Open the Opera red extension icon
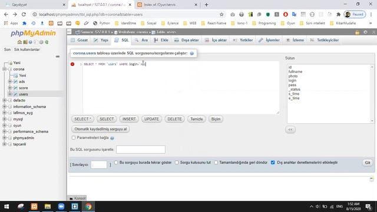The image size is (377, 212). pos(285,14)
